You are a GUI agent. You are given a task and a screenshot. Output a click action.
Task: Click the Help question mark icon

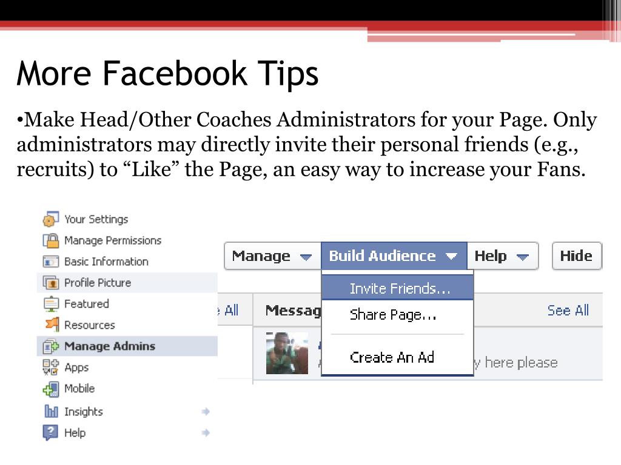[50, 432]
